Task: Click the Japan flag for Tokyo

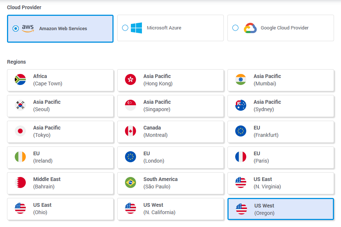Action: pos(20,131)
